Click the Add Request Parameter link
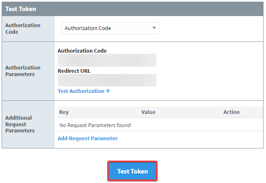This screenshot has height=183, width=266. coord(87,138)
